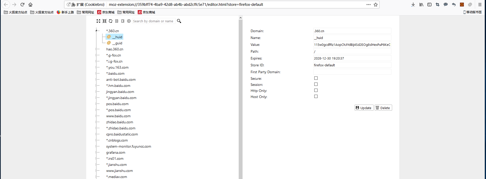Enable the Http Only checkbox
This screenshot has height=179, width=486.
(x=316, y=90)
